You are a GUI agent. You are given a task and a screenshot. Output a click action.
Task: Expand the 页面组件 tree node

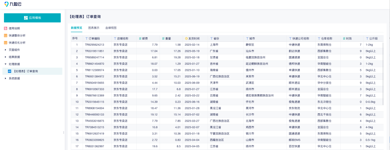coord(5,50)
